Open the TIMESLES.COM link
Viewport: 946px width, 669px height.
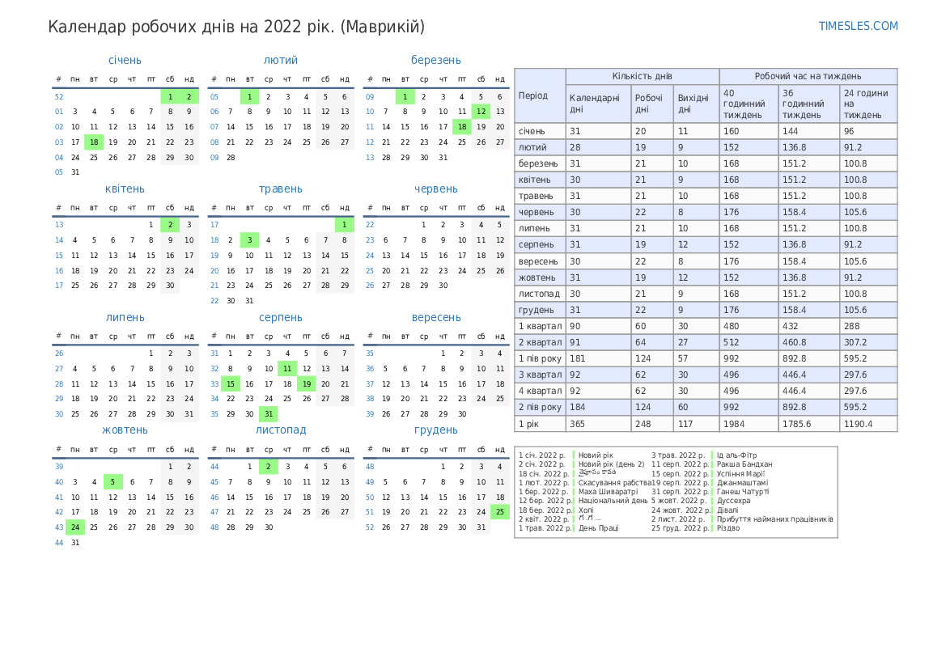pyautogui.click(x=858, y=26)
